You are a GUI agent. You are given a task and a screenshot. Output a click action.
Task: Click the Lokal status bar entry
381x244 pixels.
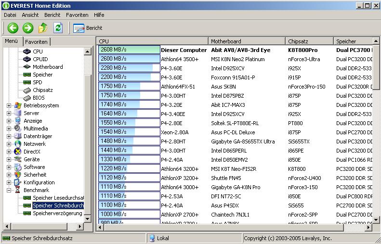pos(159,238)
